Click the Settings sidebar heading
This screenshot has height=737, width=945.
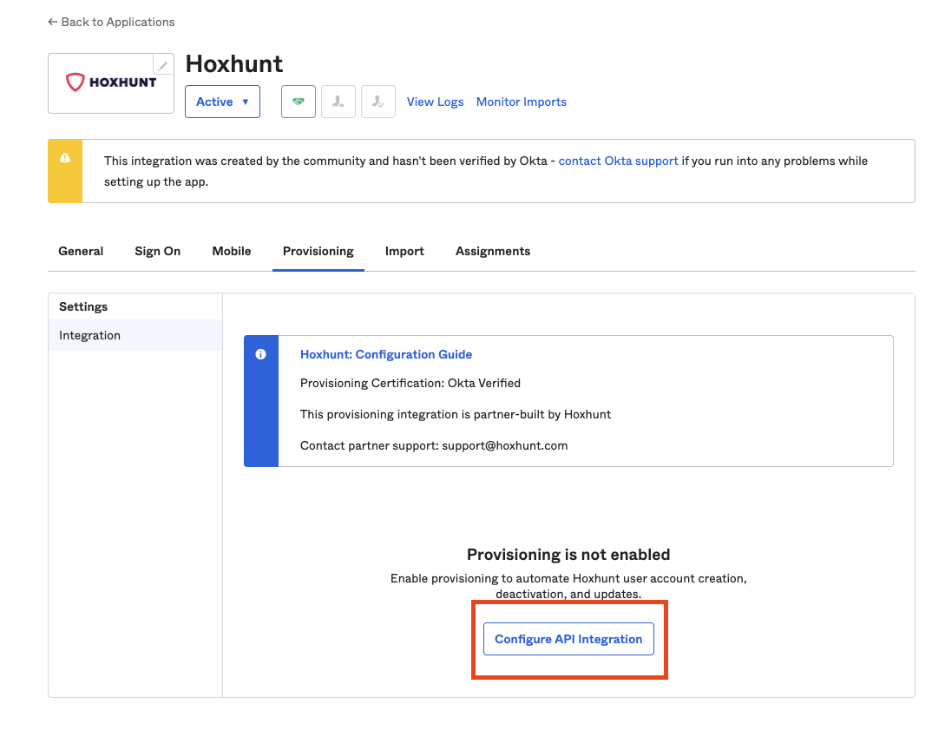click(83, 306)
